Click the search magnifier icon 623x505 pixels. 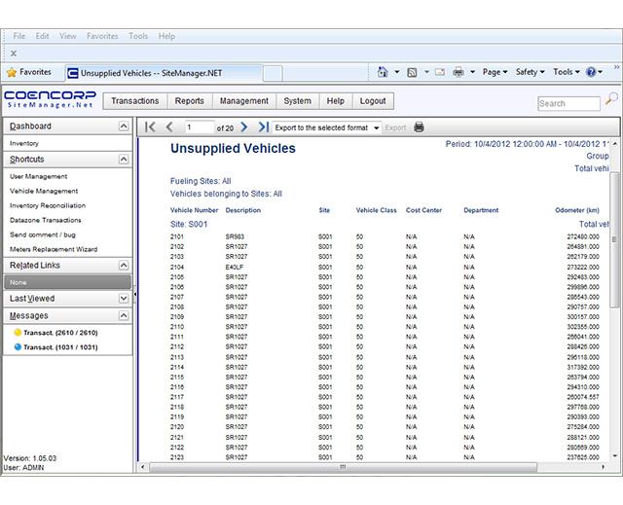point(611,99)
